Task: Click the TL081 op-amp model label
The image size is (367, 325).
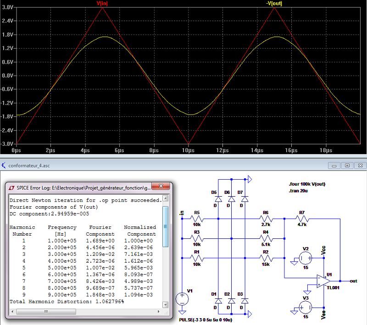Action: 333,288
